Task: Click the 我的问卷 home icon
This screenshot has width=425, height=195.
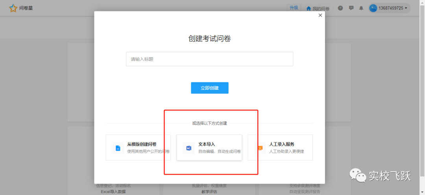Action: point(309,9)
